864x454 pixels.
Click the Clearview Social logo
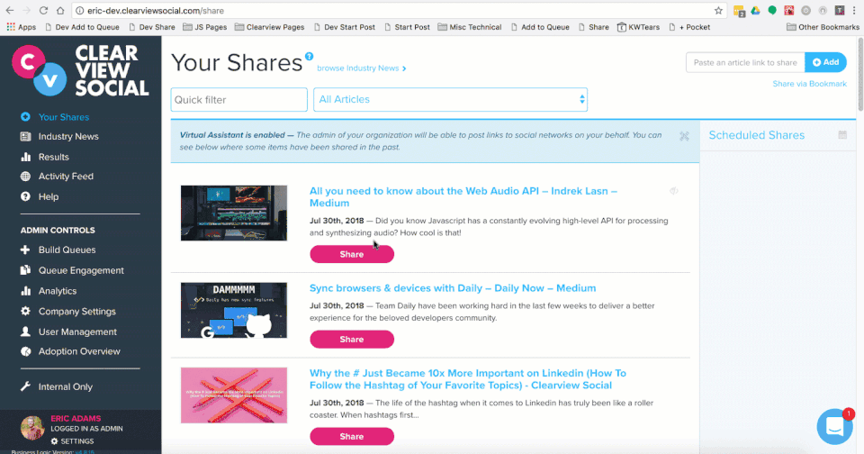(x=80, y=70)
